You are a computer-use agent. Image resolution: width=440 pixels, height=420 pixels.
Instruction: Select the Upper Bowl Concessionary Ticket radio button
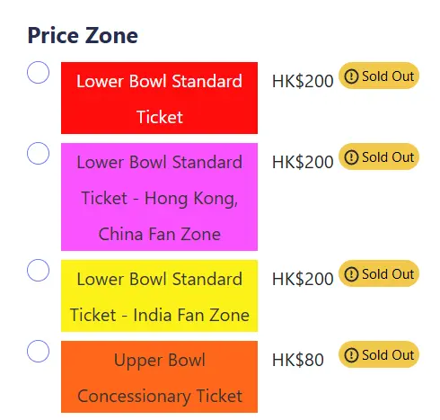point(38,351)
